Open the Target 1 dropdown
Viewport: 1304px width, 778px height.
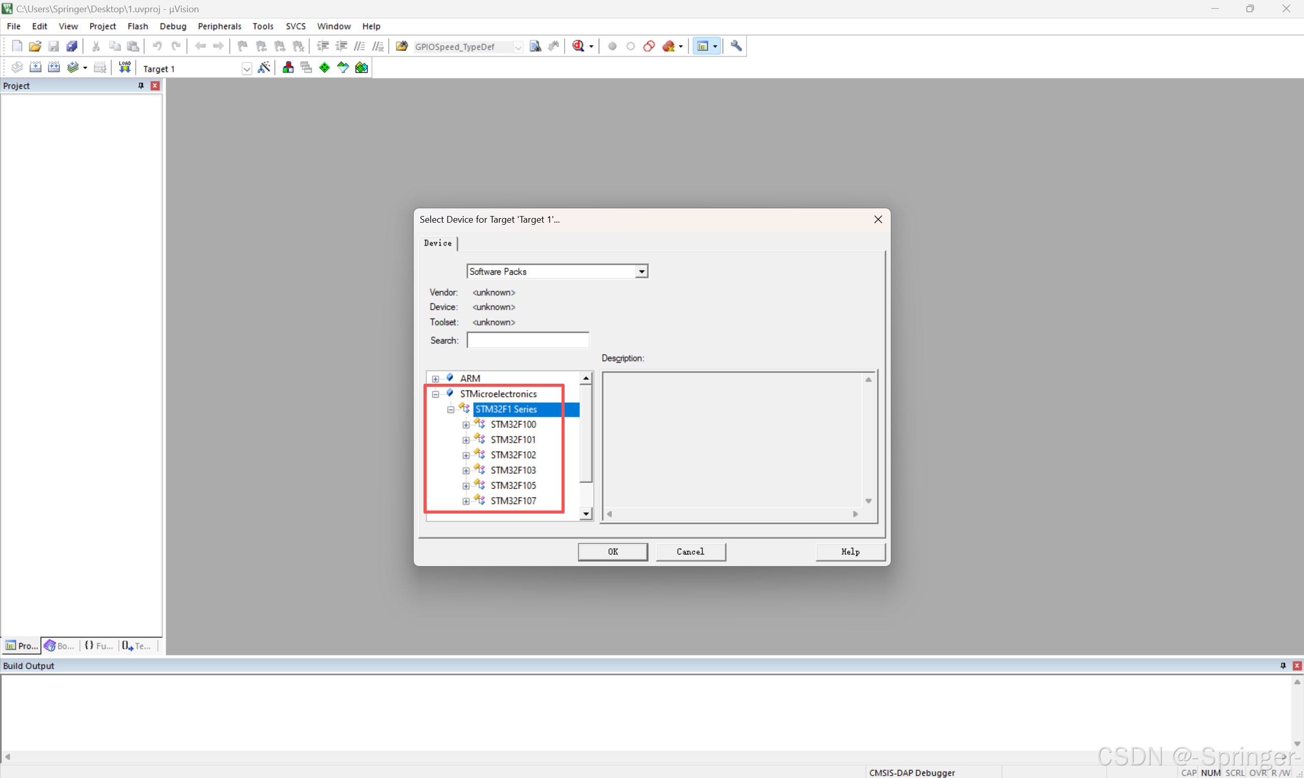[x=247, y=69]
